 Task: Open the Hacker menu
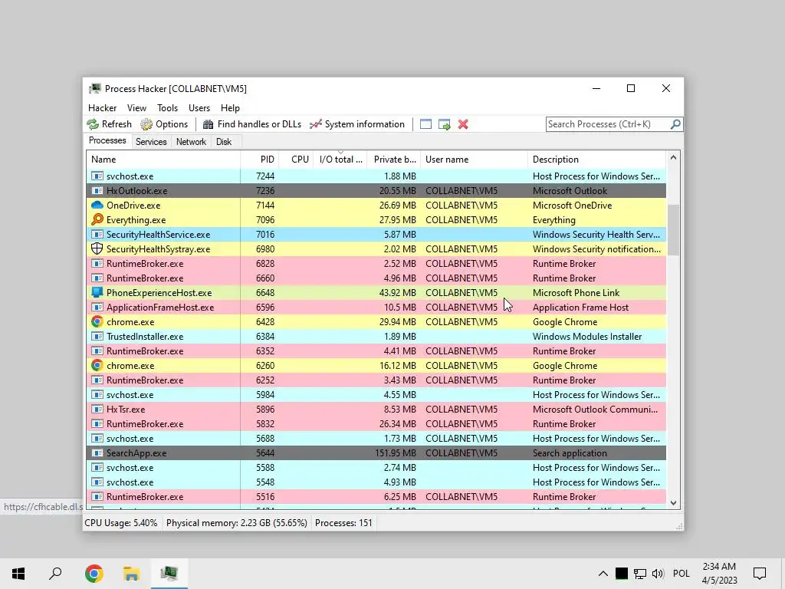102,108
